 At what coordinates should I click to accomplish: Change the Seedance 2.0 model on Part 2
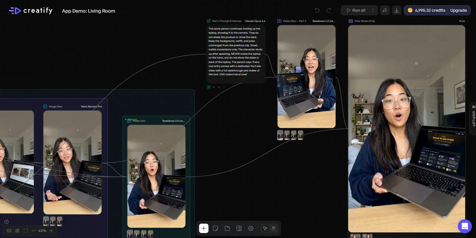tap(324, 21)
